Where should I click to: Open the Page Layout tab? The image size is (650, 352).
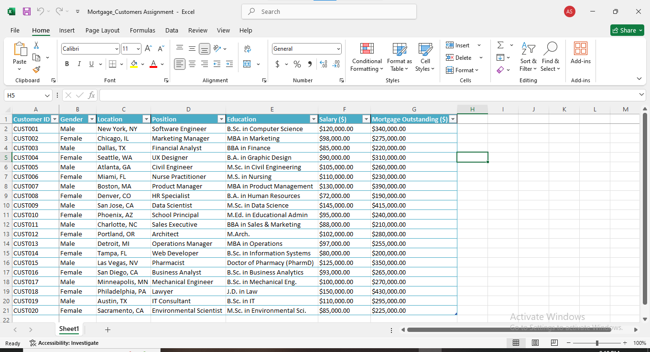pos(102,30)
